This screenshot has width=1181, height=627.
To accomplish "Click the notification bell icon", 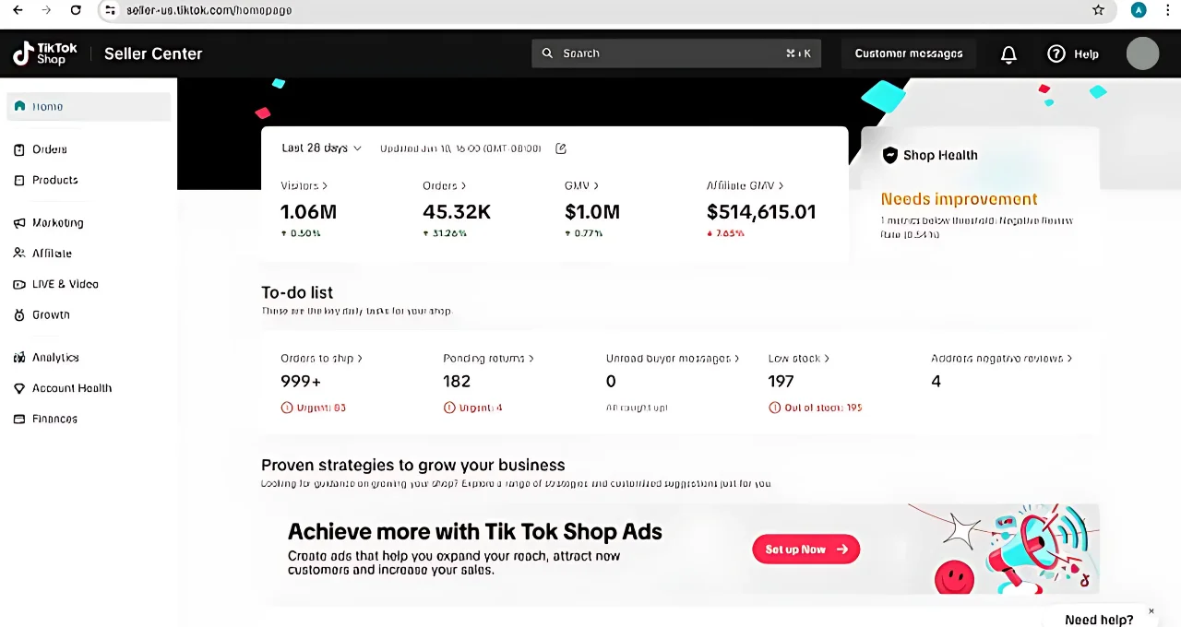I will (1008, 54).
